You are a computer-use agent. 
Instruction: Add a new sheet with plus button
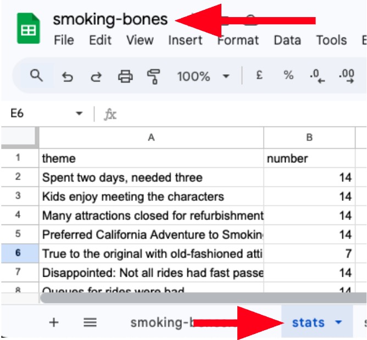54,323
